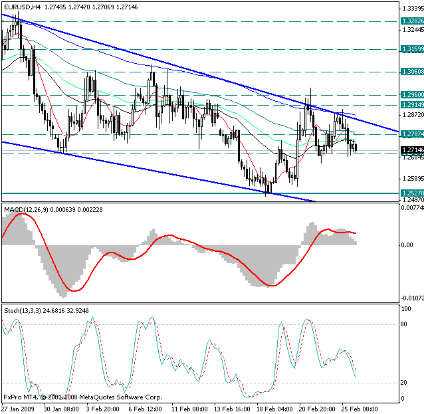The width and height of the screenshot is (424, 414).
Task: Click the Stochastic 20 level scale label
Action: click(x=405, y=383)
